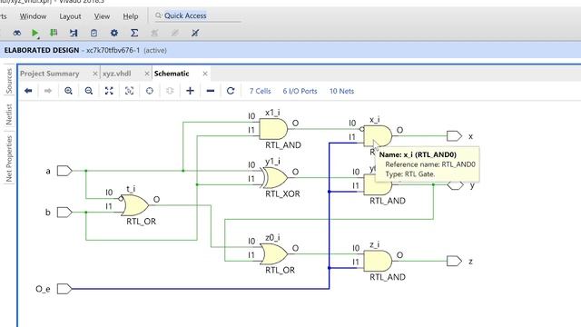Click the green Program Device toolbar icon
The width and height of the screenshot is (581, 327).
(x=54, y=33)
